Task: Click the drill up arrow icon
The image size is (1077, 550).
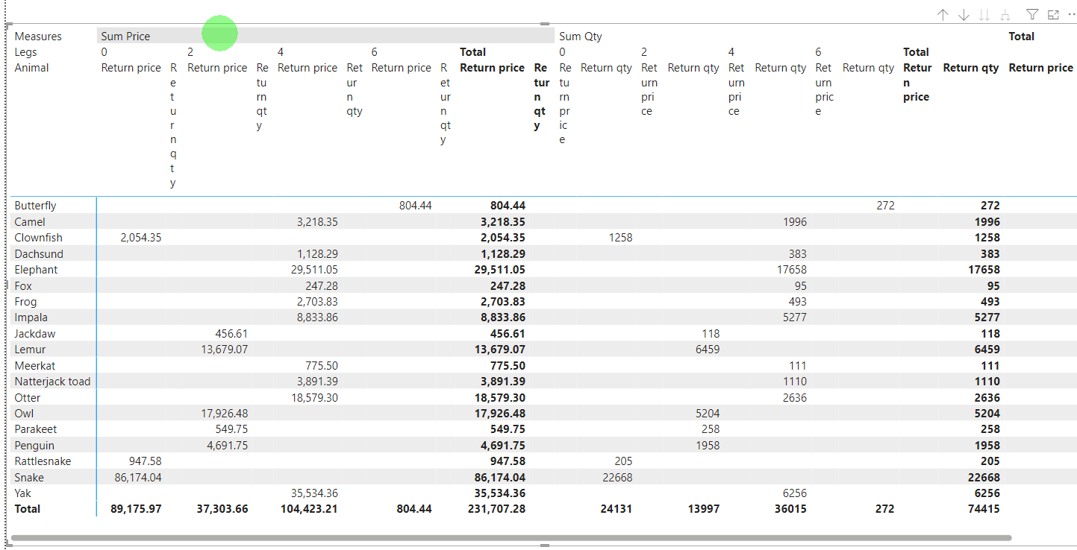Action: coord(943,15)
